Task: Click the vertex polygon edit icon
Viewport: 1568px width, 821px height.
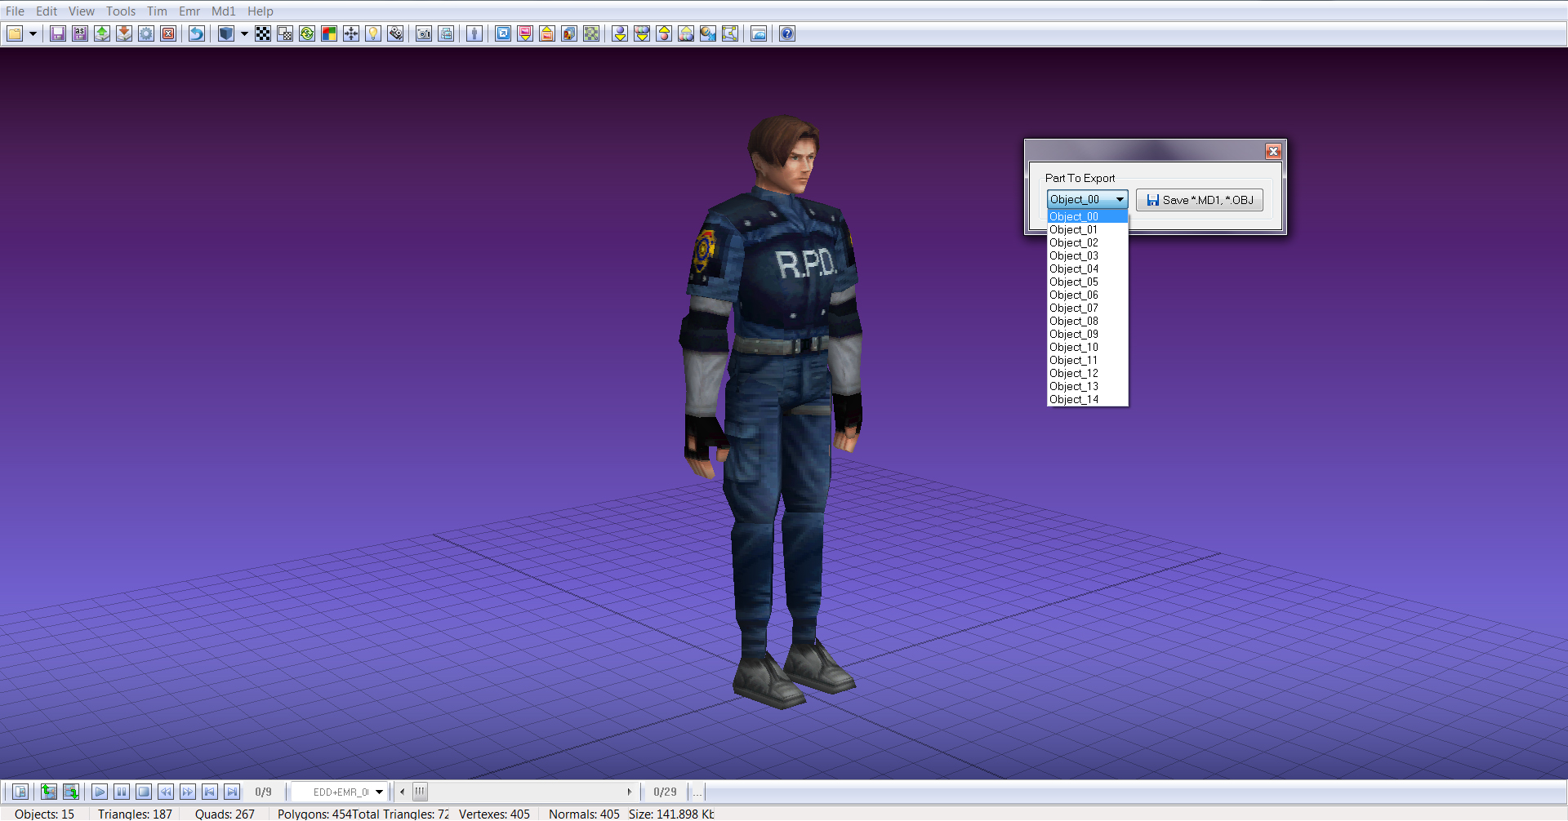Action: point(731,33)
